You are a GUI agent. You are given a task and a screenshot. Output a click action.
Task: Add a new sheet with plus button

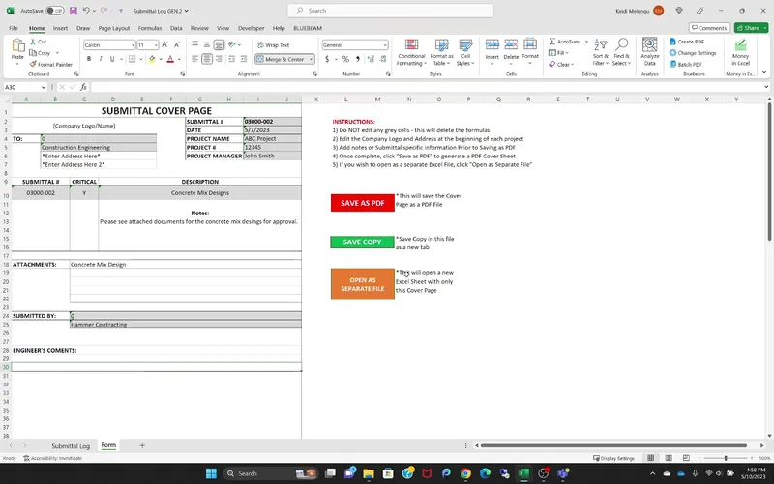[x=142, y=445]
